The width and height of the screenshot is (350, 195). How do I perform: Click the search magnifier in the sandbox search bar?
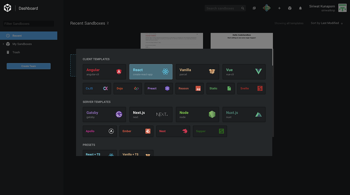click(242, 8)
